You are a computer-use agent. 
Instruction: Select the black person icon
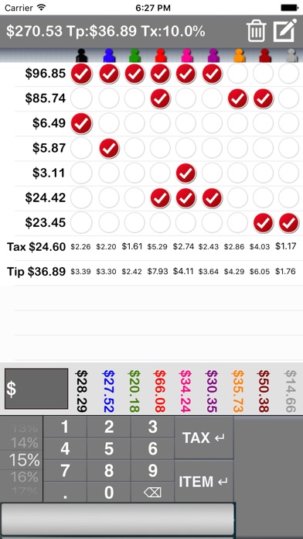pos(81,55)
